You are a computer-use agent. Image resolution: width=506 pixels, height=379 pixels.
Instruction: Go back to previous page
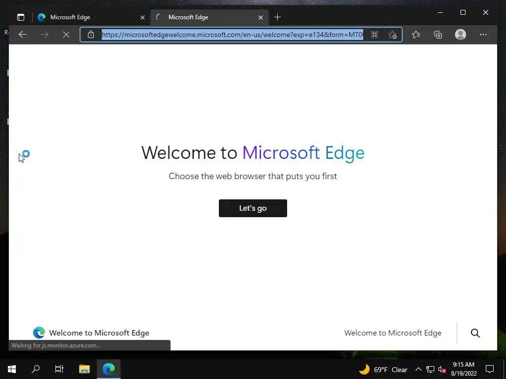point(23,35)
